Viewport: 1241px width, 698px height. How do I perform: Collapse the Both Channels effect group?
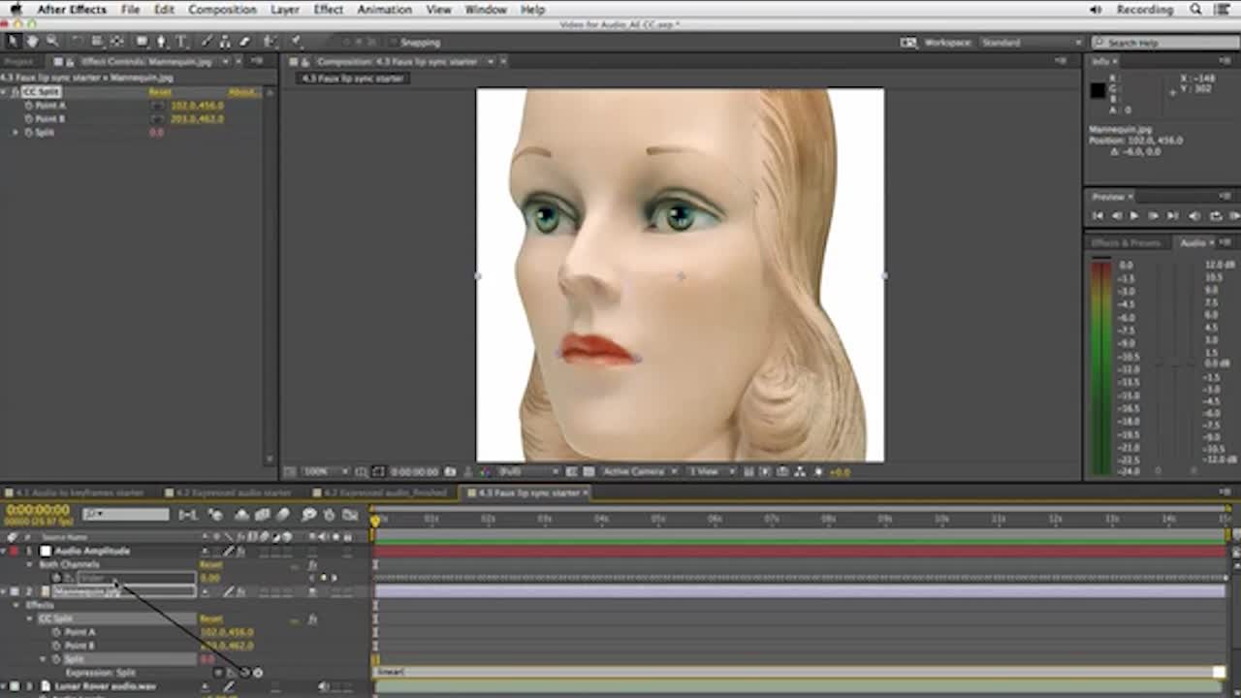[x=29, y=564]
